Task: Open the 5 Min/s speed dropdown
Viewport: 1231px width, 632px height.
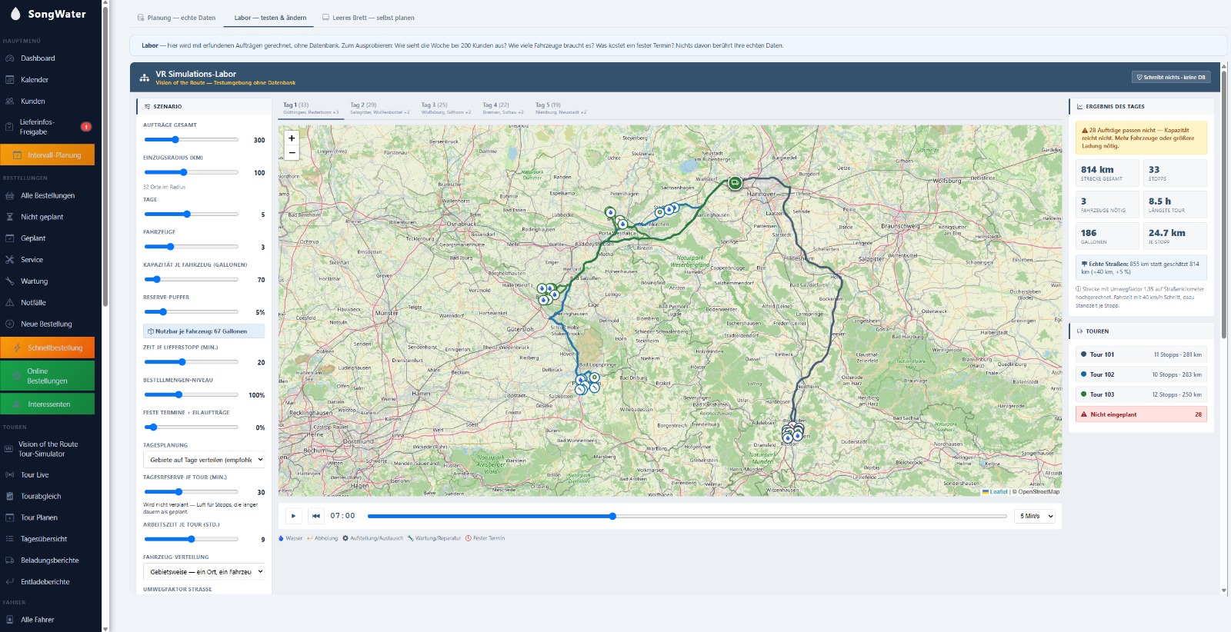Action: point(1035,516)
